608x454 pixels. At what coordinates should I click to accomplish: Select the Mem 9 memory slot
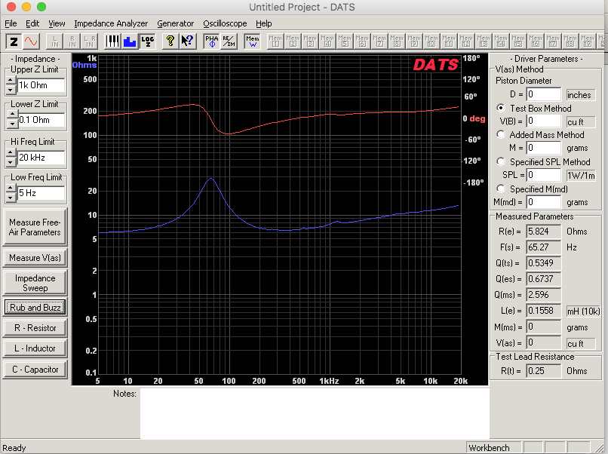click(414, 41)
